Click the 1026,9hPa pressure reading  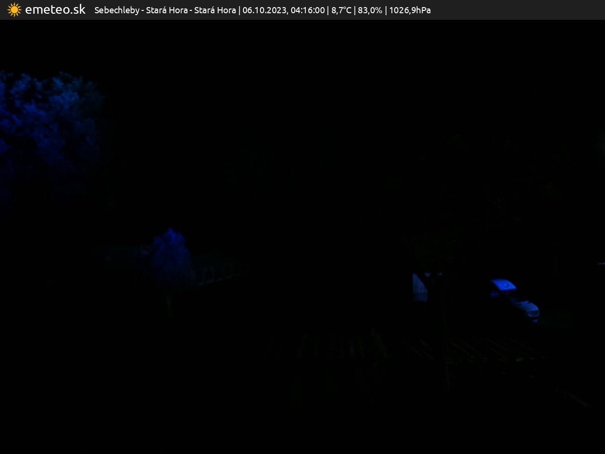[x=410, y=10]
